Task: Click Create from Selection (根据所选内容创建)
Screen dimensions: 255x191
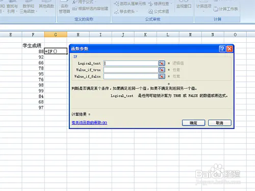Action: click(x=90, y=9)
